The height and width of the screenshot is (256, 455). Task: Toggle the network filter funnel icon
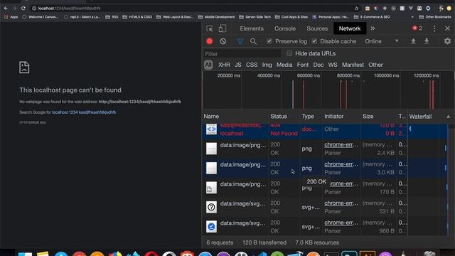pyautogui.click(x=240, y=41)
